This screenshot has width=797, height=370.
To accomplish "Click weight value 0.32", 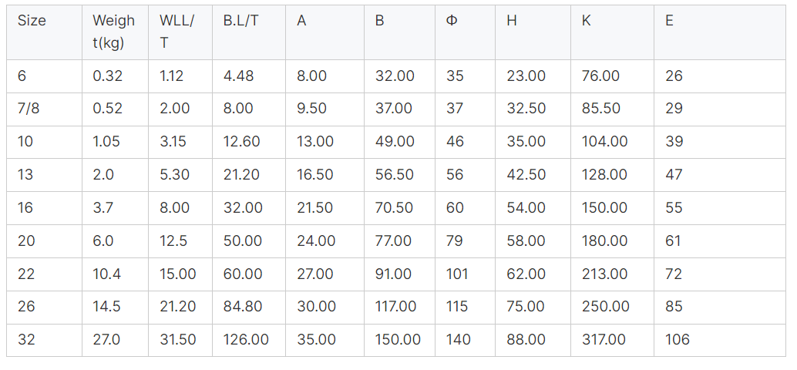I will (x=107, y=76).
